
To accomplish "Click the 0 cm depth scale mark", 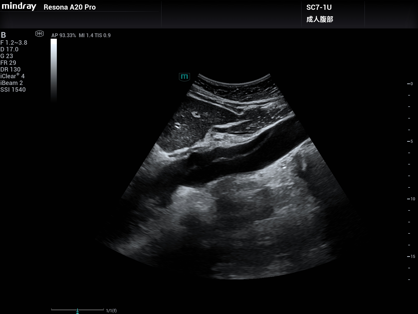I will pos(410,84).
